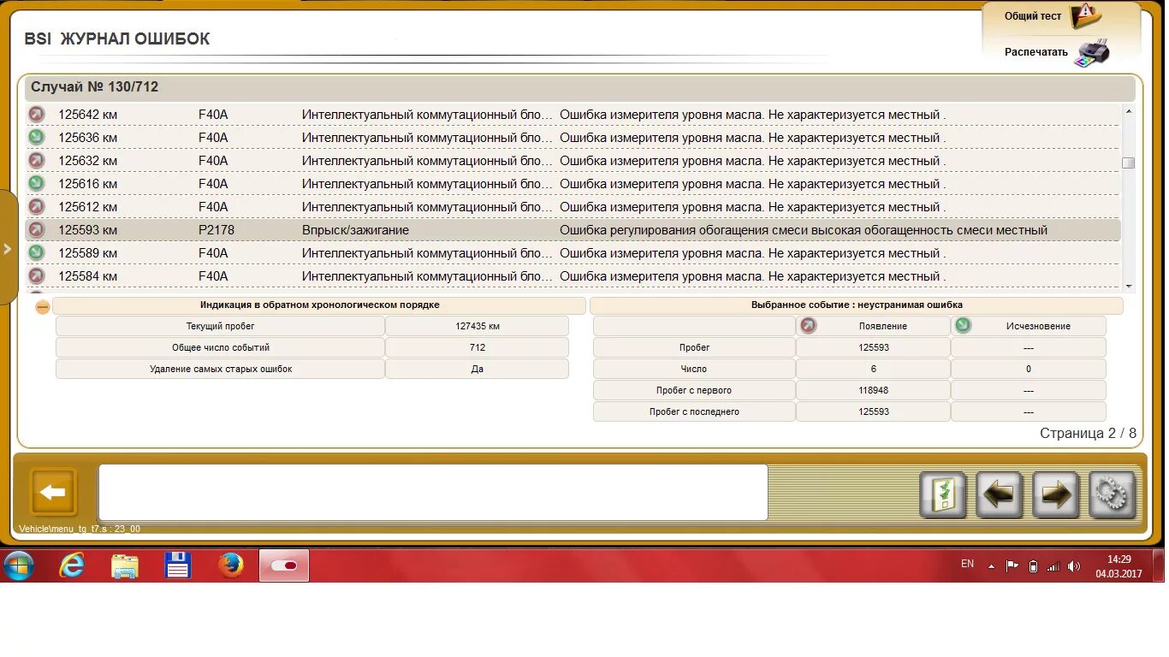Viewport: 1169px width, 657px height.
Task: Click the red icon of row 125632 км
Action: click(x=36, y=160)
